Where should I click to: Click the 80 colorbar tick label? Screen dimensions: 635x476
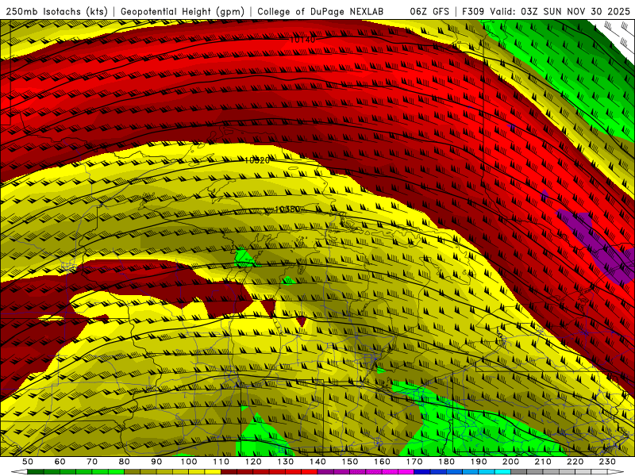tap(124, 462)
